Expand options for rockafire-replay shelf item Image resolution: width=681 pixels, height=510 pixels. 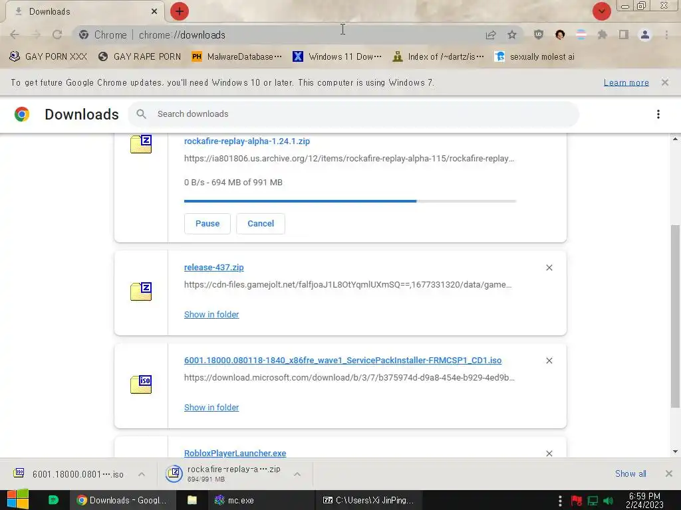297,474
